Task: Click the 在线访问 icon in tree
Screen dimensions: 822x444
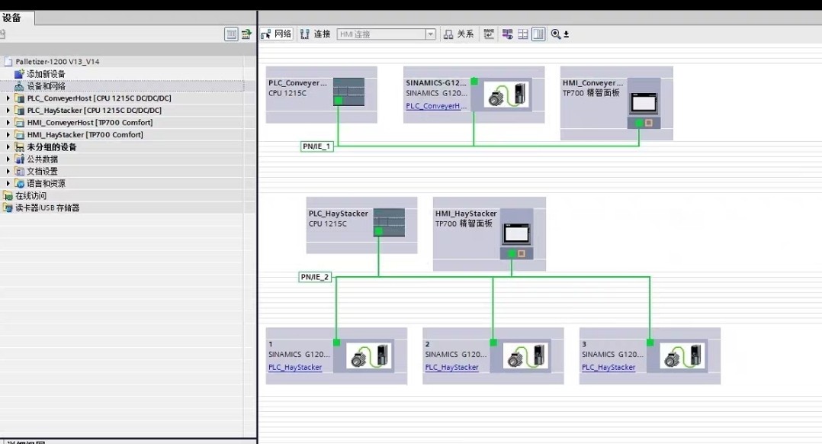Action: point(8,195)
